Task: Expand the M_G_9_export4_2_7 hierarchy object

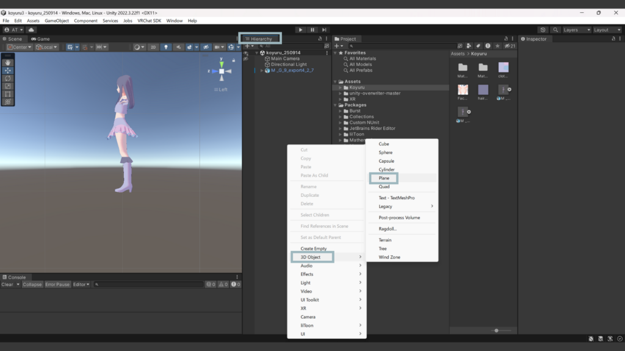Action: [x=262, y=71]
